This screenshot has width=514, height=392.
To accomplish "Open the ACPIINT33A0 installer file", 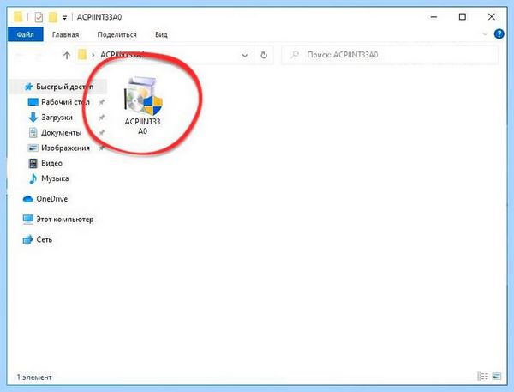I will pyautogui.click(x=142, y=106).
